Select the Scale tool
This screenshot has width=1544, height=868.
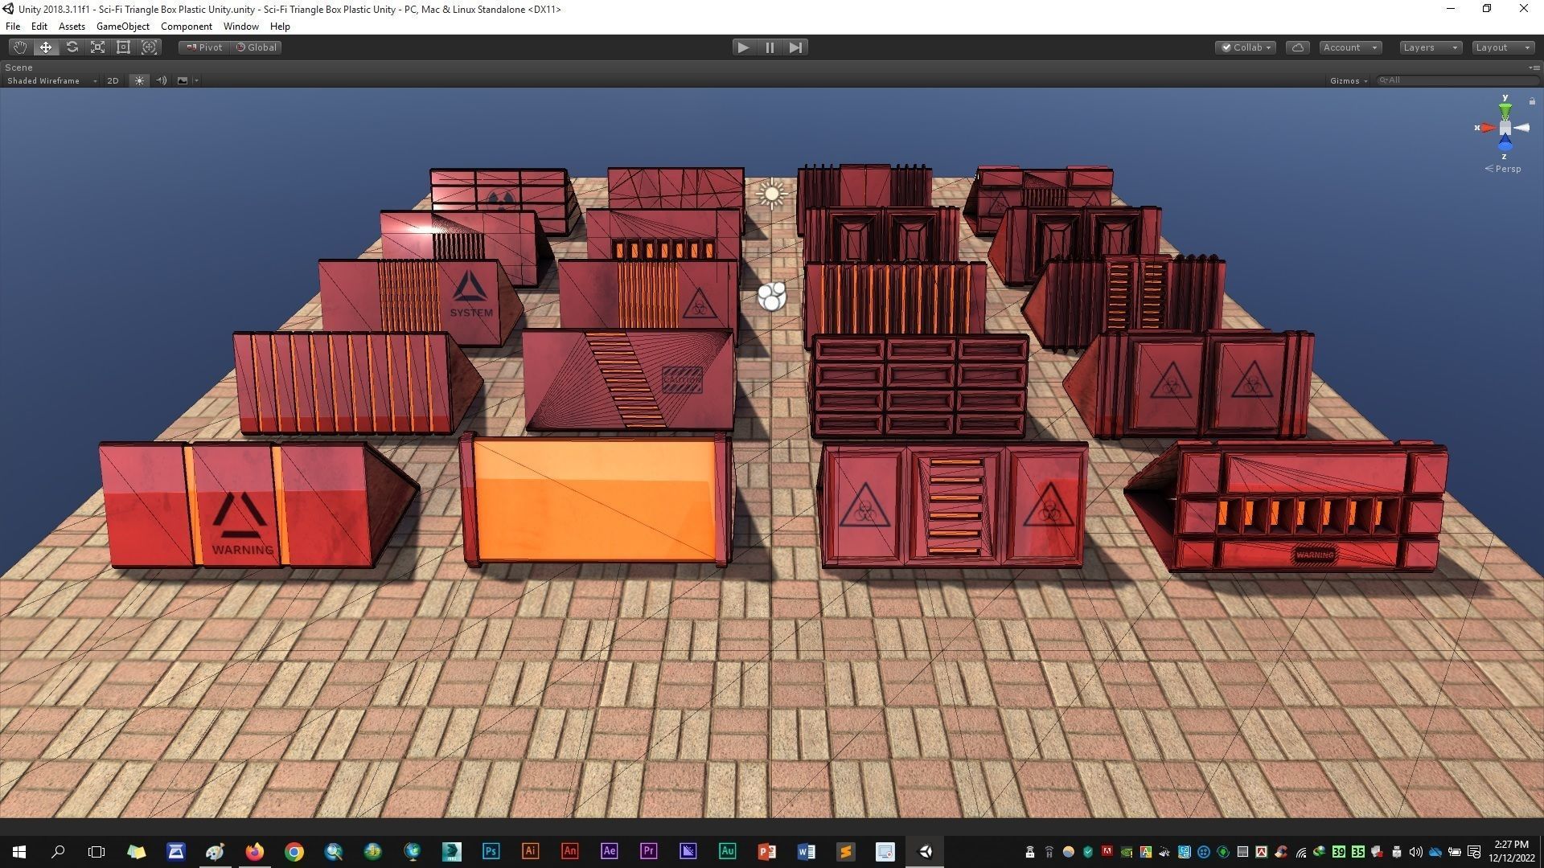coord(97,47)
